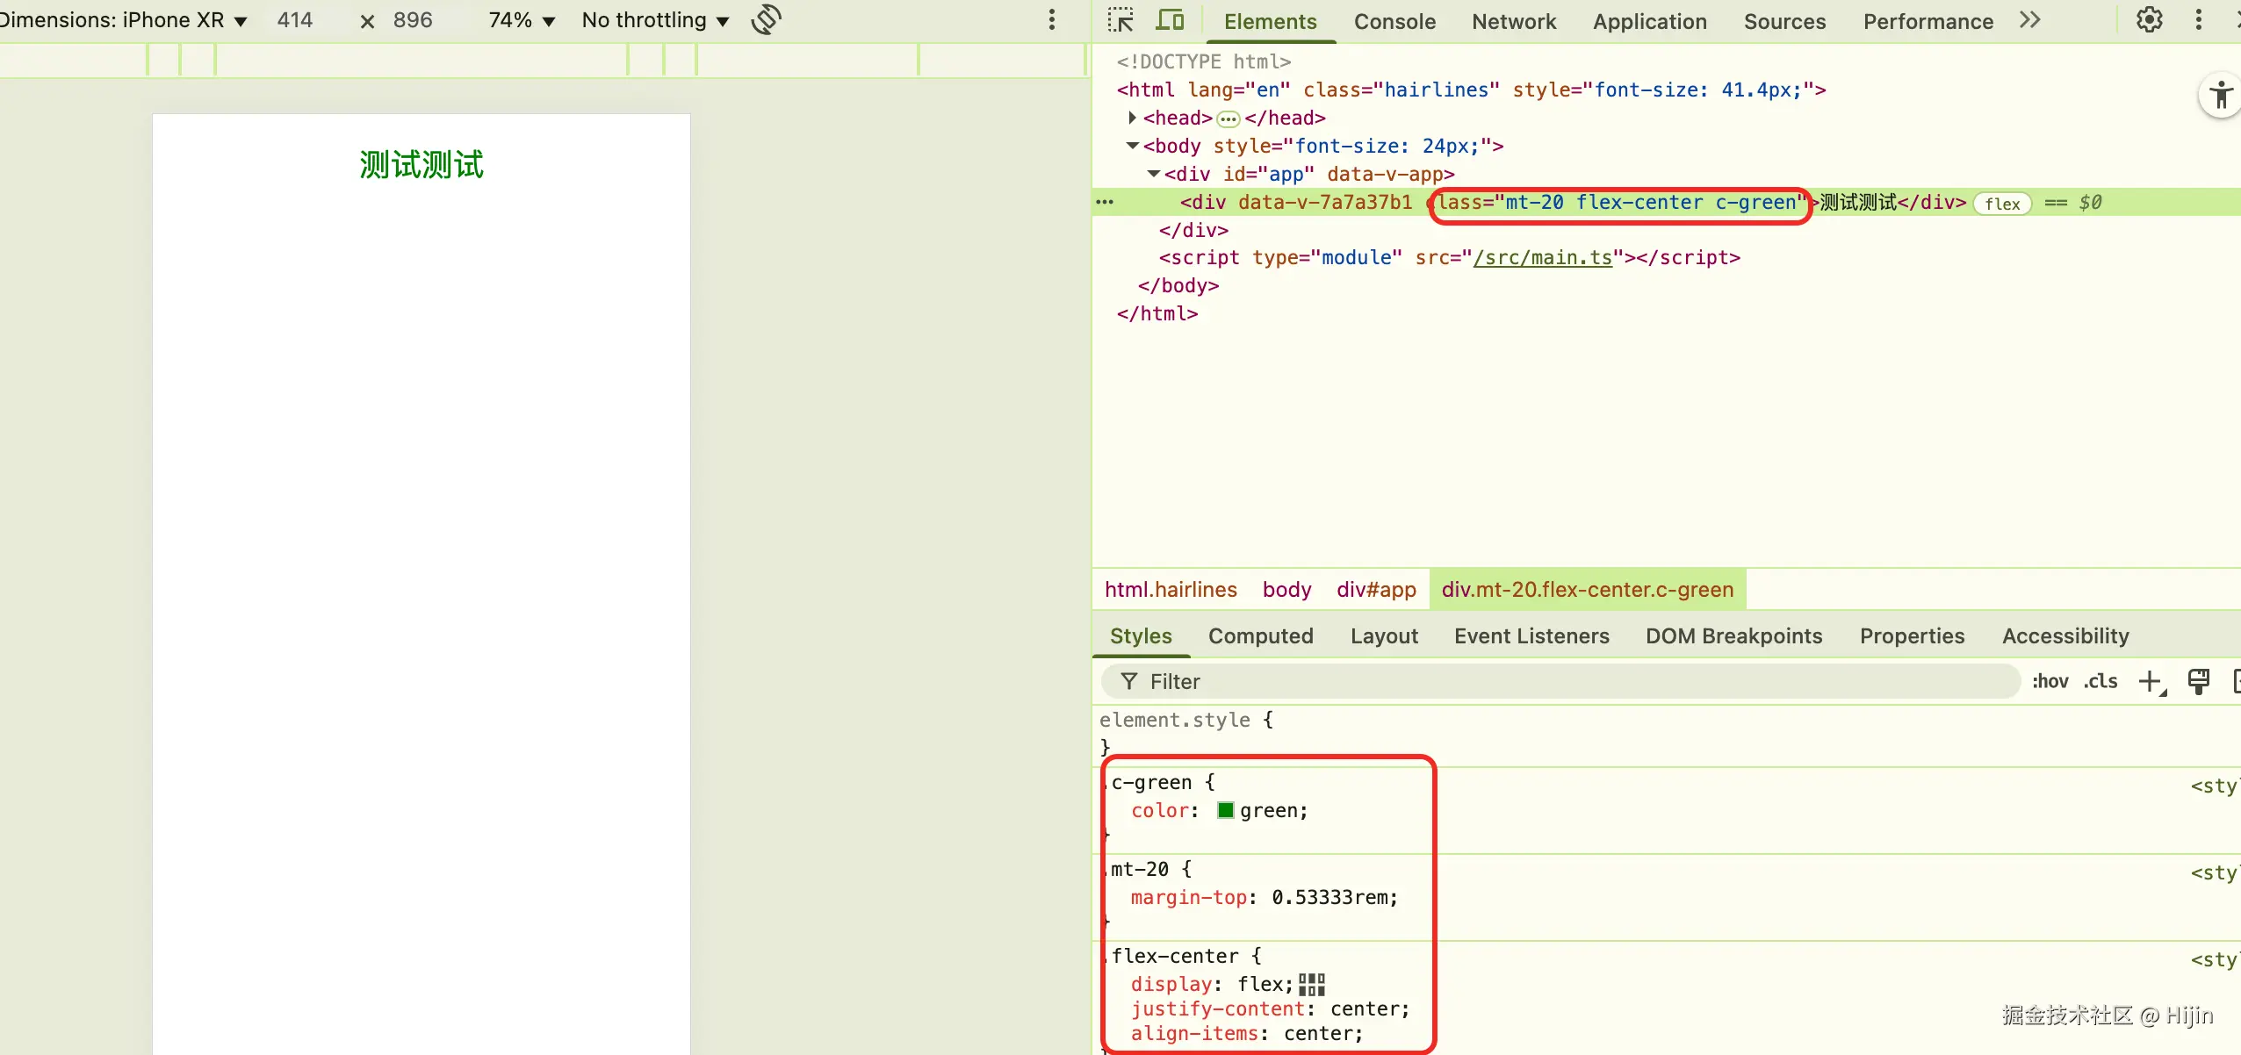
Task: Expand the head element node
Action: pos(1132,118)
